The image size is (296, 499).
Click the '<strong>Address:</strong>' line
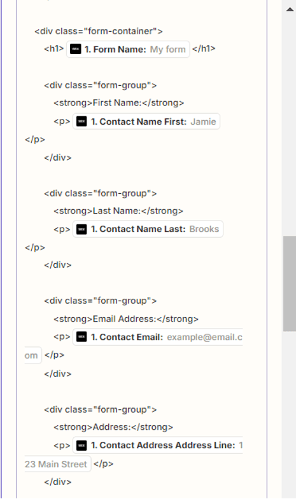click(x=113, y=427)
